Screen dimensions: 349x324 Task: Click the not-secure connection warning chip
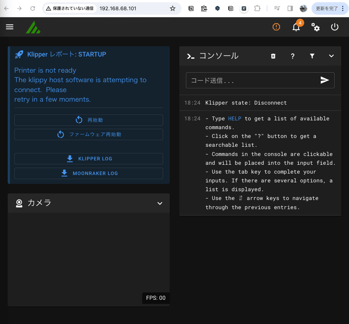[70, 8]
